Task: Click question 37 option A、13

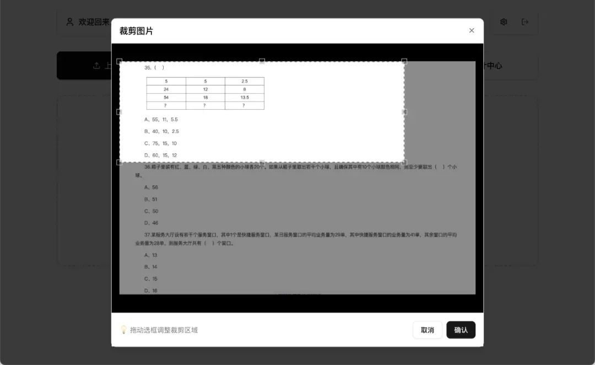Action: tap(150, 255)
